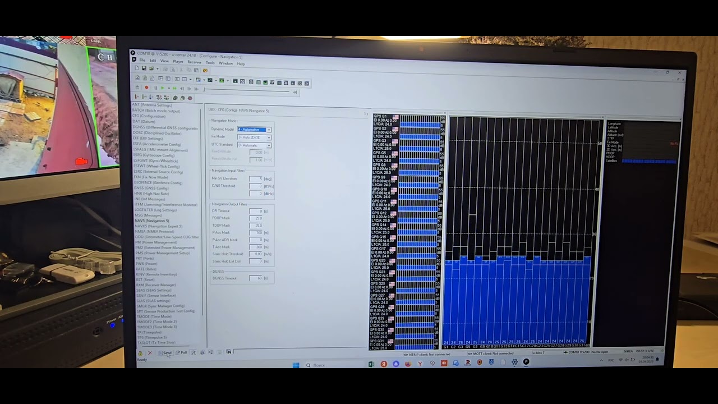
Task: Click the warm start (W) receiver icon
Action: 145,97
